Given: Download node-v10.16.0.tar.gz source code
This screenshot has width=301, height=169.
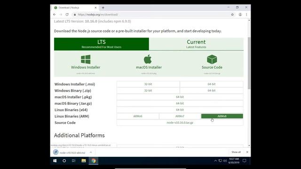Looking at the screenshot, I should coord(180,123).
